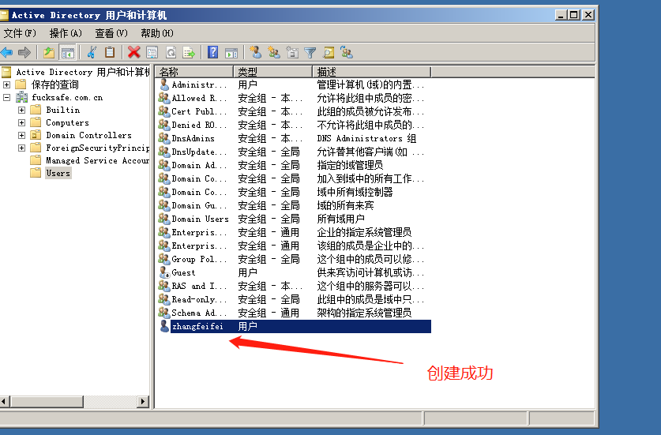This screenshot has height=435, width=661.
Task: Click the red Delete X icon
Action: 134,52
